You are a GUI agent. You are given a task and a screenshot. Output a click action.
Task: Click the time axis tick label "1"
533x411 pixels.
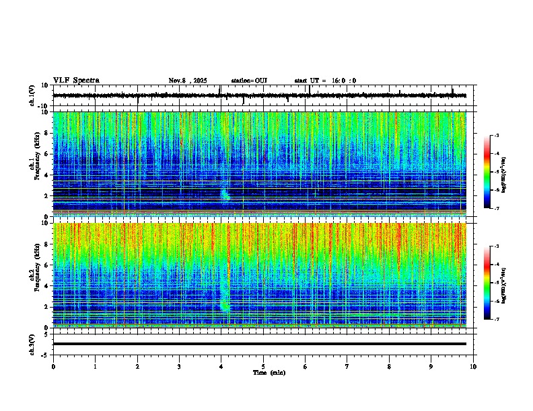click(x=95, y=367)
